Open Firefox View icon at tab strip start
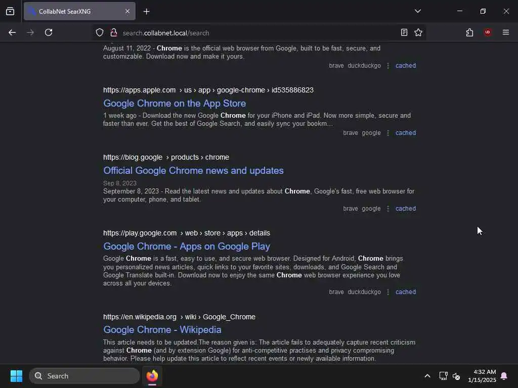The height and width of the screenshot is (388, 518). point(10,12)
